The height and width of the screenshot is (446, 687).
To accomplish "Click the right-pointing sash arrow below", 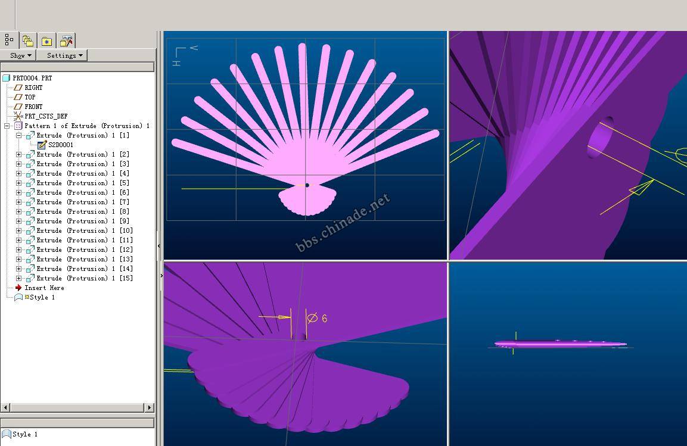I will tap(161, 276).
